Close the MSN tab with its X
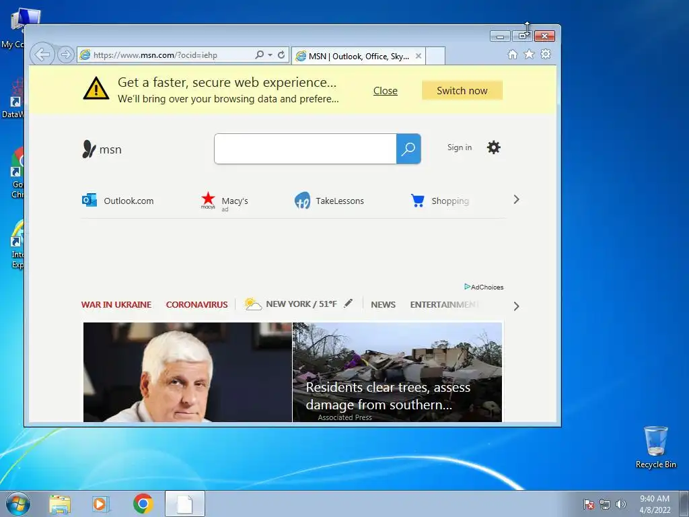Image resolution: width=689 pixels, height=517 pixels. pos(419,56)
